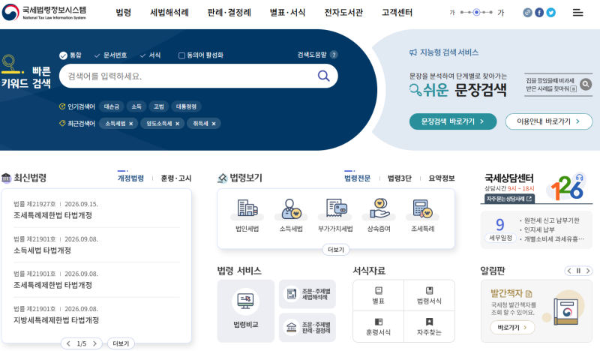The height and width of the screenshot is (351, 600).
Task: Open 지방세특례제한법 타법개정 entry
Action: click(x=56, y=320)
